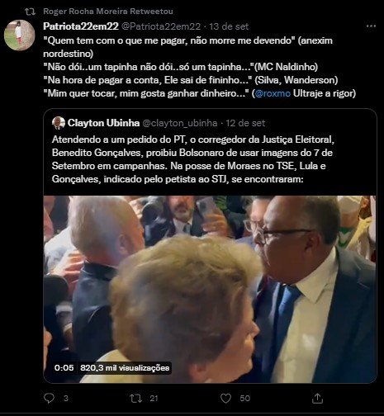The height and width of the screenshot is (416, 384).
Task: Click the 0:05 video duration badge
Action: [x=64, y=368]
